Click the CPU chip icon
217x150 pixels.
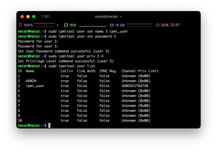pyautogui.click(x=66, y=25)
